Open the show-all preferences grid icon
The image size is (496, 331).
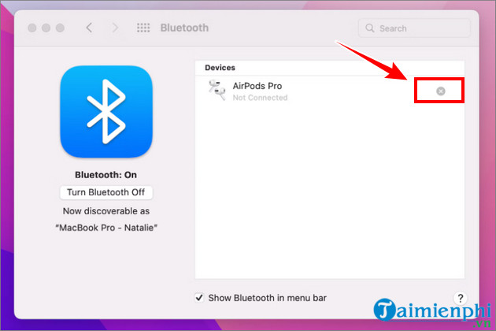143,28
